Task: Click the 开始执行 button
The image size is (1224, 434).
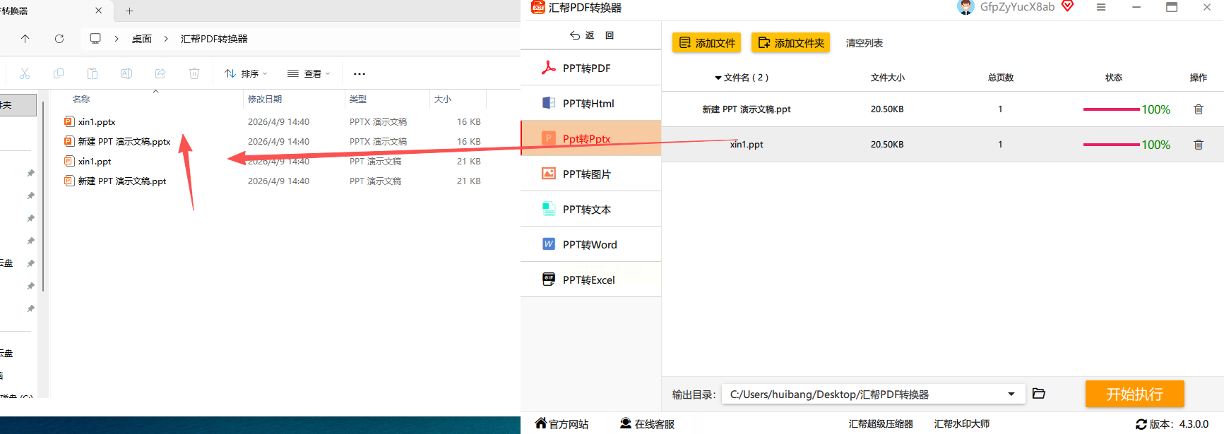Action: [x=1134, y=394]
